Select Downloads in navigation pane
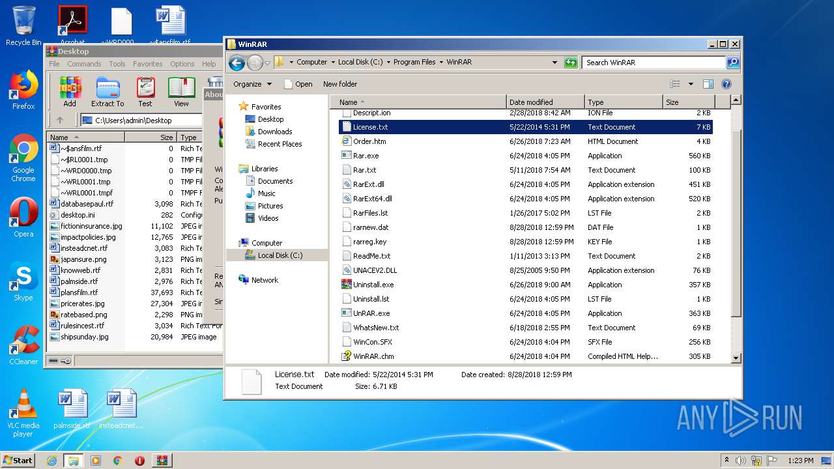This screenshot has height=469, width=834. [x=274, y=132]
